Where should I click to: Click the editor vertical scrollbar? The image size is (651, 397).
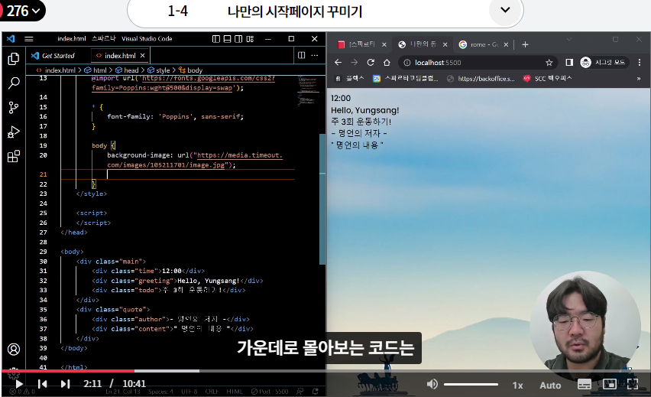coord(322,200)
